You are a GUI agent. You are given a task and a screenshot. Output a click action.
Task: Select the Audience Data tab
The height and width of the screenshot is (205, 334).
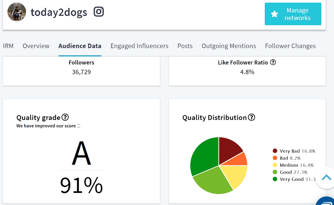coord(80,46)
